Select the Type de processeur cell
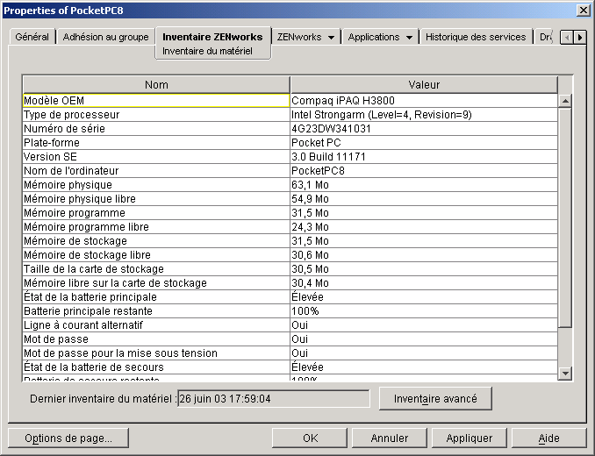595x456 pixels. [156, 115]
